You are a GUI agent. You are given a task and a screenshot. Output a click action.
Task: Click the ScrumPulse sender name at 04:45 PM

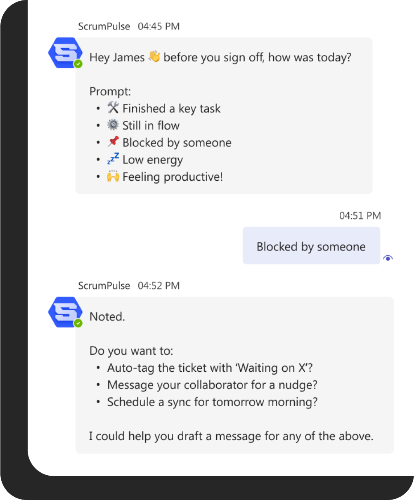click(x=104, y=26)
